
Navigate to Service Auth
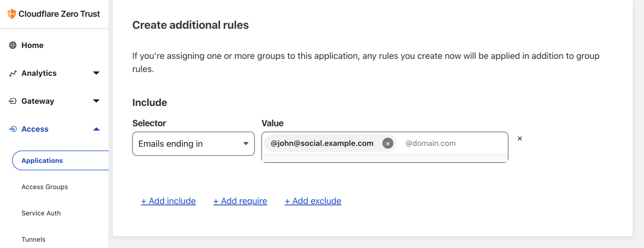pos(41,213)
